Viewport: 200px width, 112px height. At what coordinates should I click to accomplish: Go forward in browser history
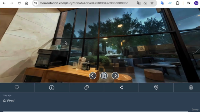(12, 3)
